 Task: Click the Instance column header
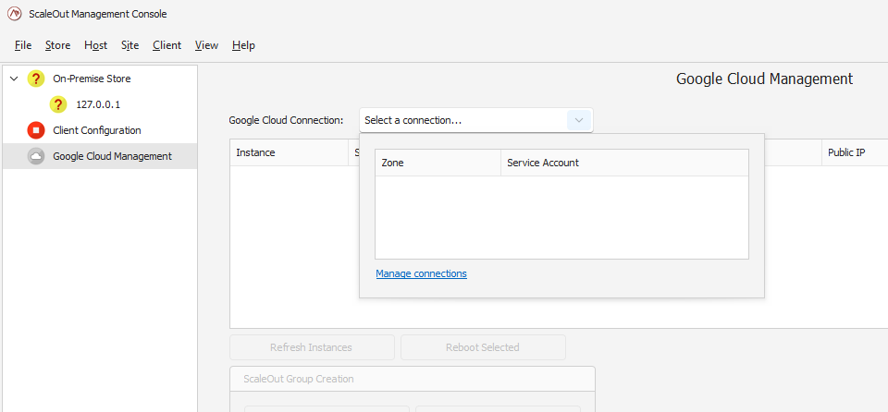[x=289, y=152]
